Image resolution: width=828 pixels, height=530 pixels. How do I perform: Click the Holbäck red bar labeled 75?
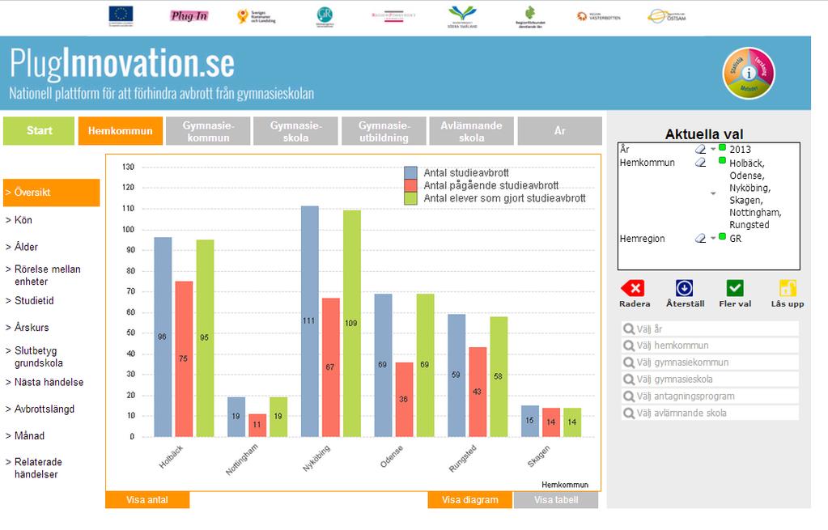184,359
